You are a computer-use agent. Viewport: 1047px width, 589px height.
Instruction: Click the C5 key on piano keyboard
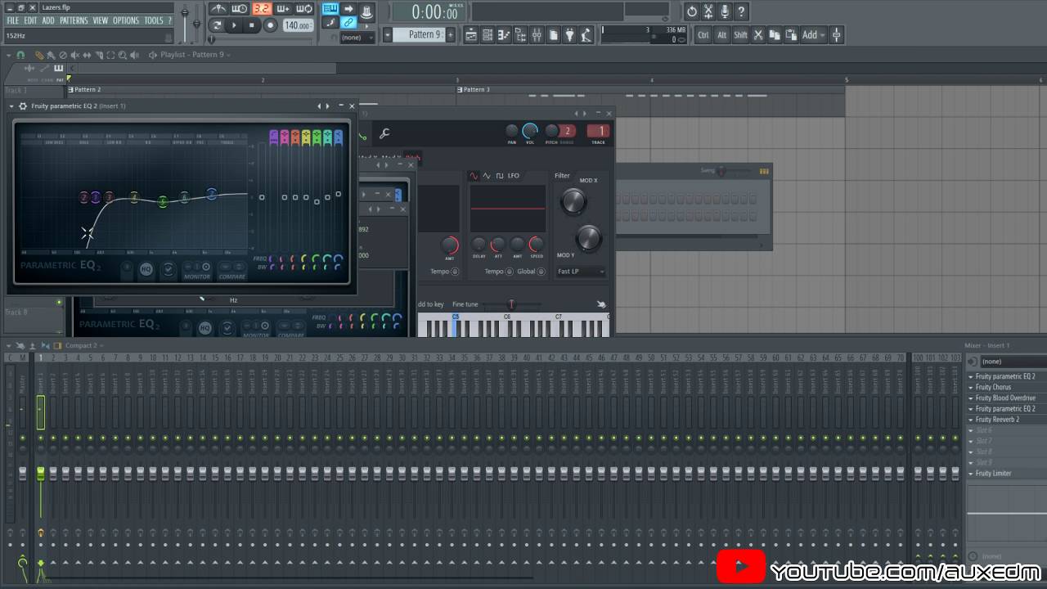point(456,326)
